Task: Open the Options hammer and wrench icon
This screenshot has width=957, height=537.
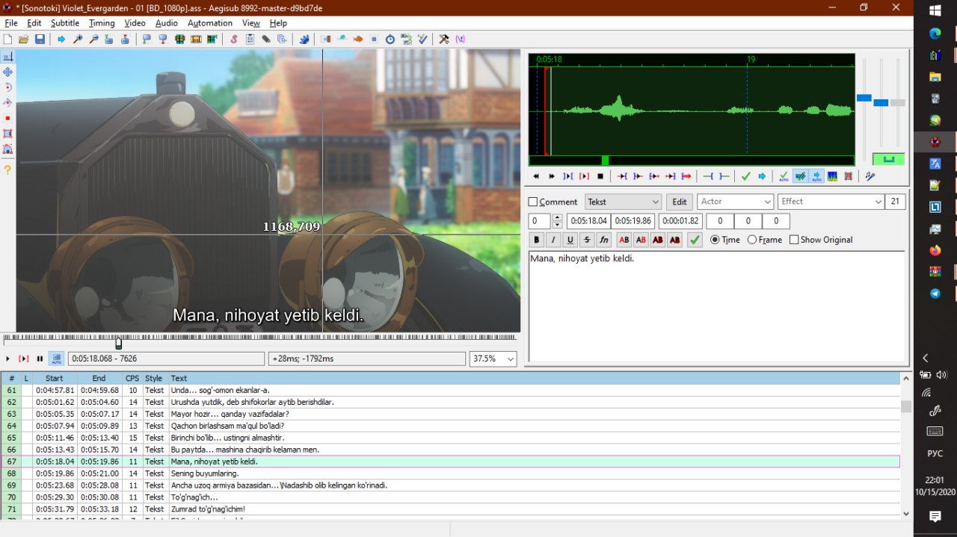Action: pos(443,39)
